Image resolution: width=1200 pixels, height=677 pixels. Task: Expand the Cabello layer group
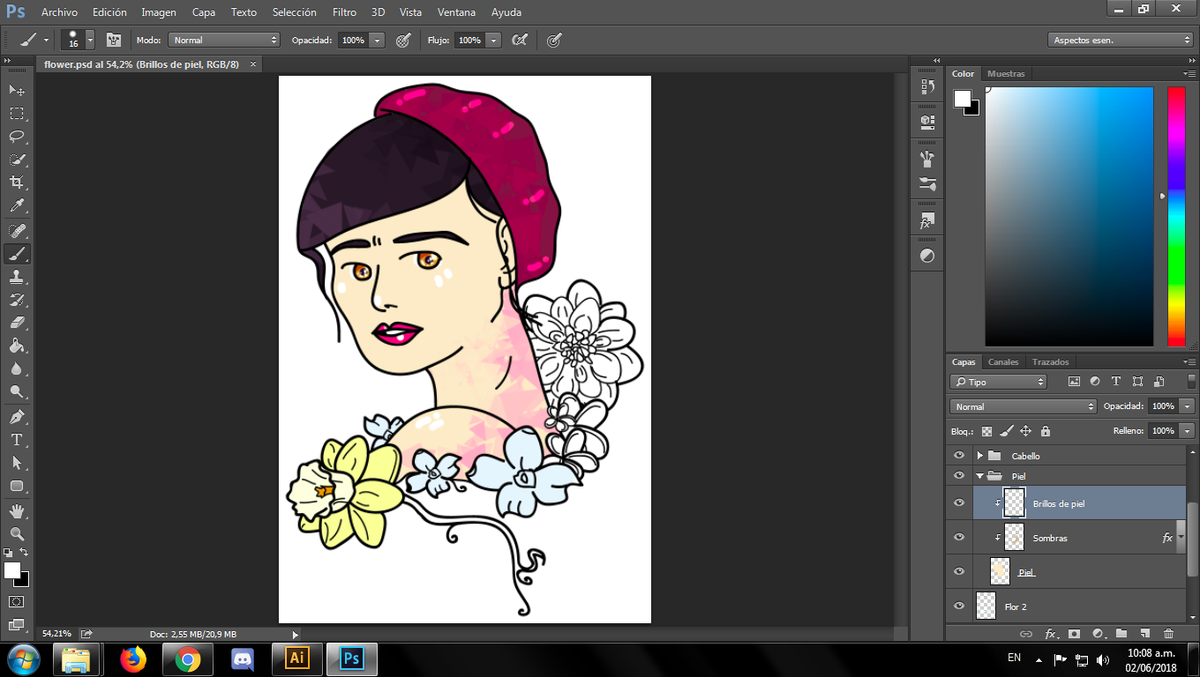[x=979, y=456]
